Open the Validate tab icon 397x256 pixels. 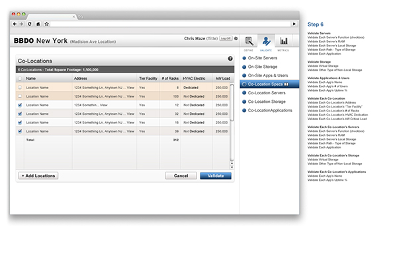[x=266, y=41]
